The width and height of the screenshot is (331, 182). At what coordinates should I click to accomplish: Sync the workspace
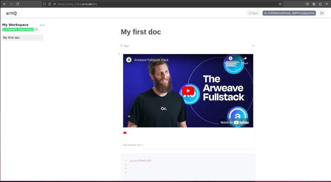253,13
